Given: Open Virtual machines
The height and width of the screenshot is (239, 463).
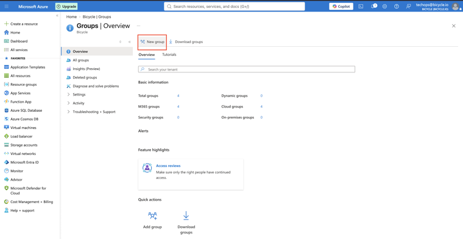Looking at the screenshot, I should [x=20, y=128].
